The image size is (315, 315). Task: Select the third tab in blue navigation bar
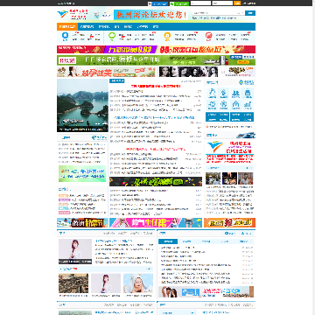(x=104, y=26)
